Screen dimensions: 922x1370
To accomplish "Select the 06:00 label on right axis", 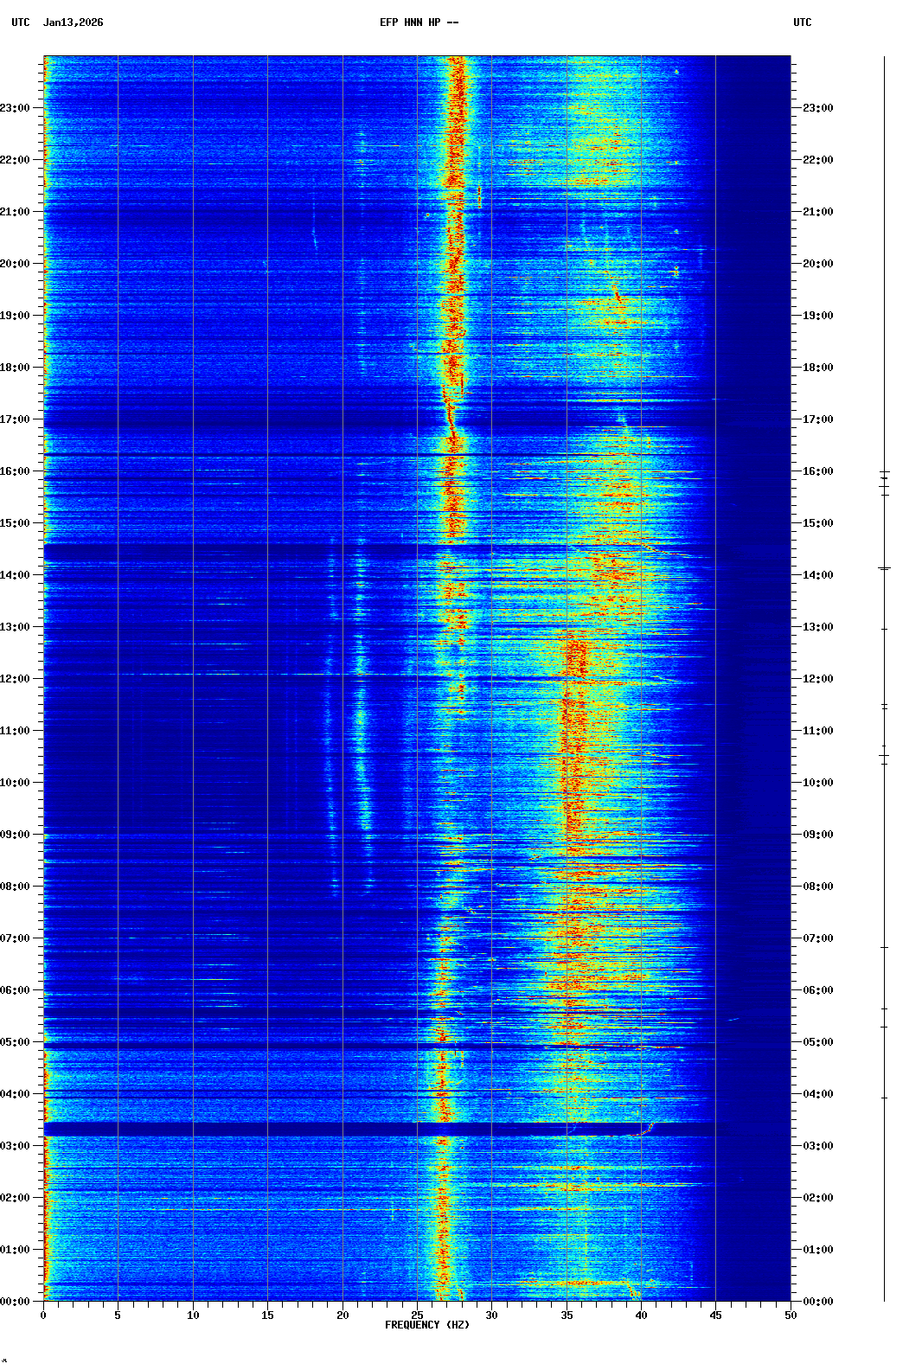I will [x=817, y=990].
